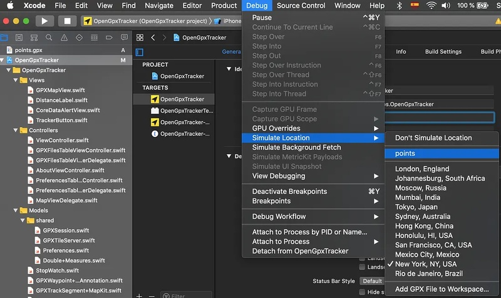Select Tokyo, Japan location

tap(442, 207)
